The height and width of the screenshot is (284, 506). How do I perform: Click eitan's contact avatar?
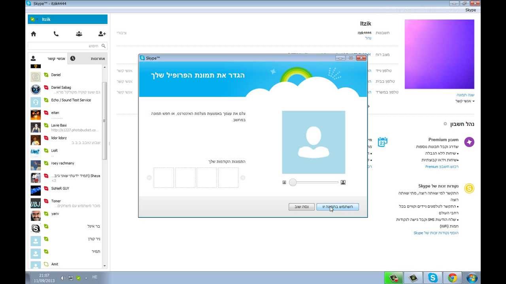[x=36, y=115]
